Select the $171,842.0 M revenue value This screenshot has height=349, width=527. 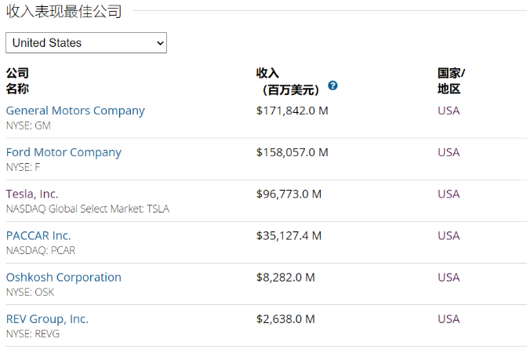pos(292,111)
